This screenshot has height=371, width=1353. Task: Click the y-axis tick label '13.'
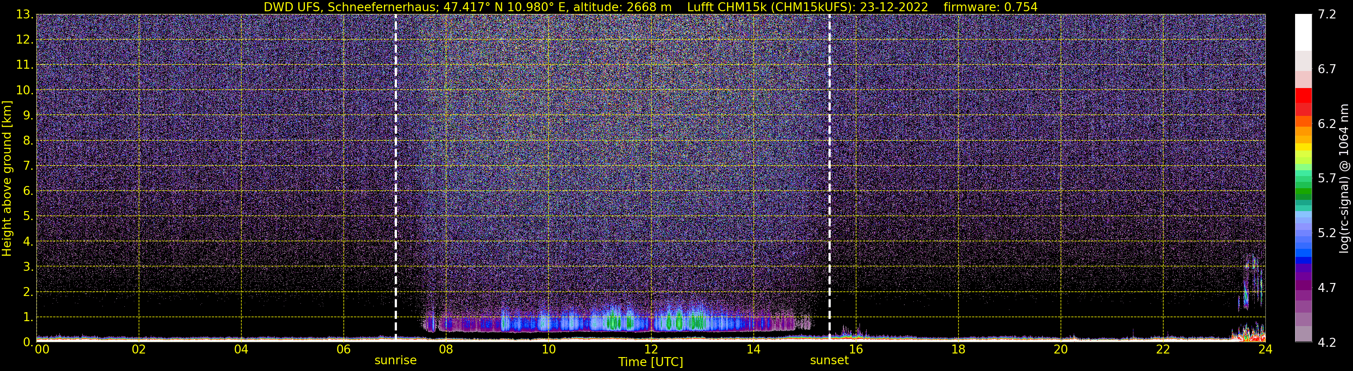(x=25, y=15)
